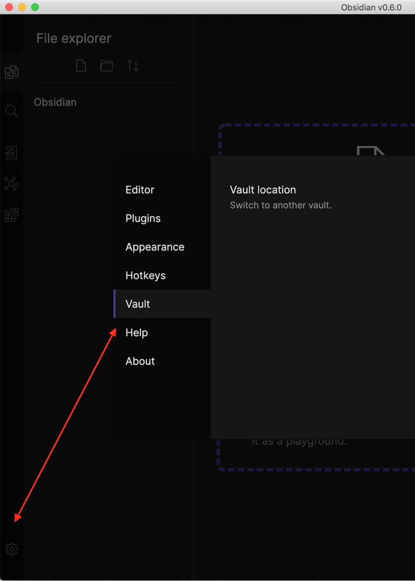Close the Obsidian window with red button
The width and height of the screenshot is (415, 581).
pos(9,7)
